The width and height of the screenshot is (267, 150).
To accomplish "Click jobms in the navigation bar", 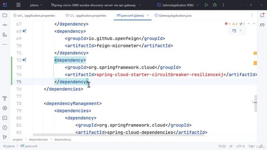I will (9, 146).
